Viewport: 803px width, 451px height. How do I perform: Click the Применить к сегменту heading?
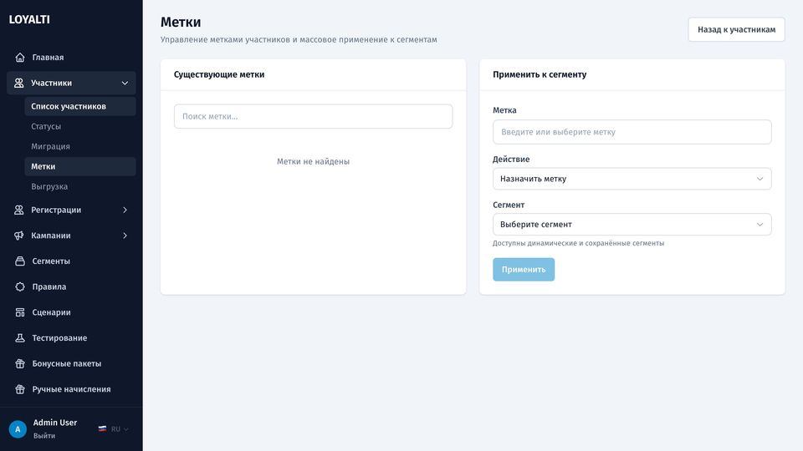(x=540, y=74)
